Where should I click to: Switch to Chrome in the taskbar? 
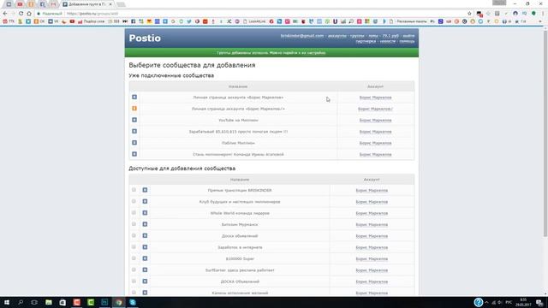pyautogui.click(x=119, y=302)
